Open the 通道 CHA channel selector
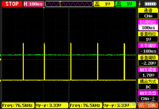The image size is (159, 109). (x=148, y=13)
